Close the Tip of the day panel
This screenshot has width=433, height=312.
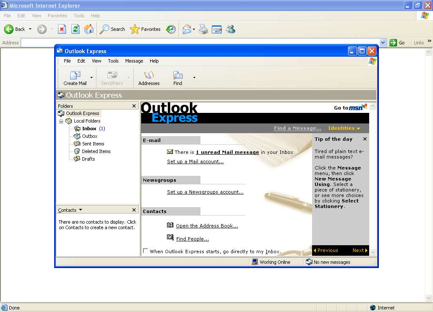365,139
